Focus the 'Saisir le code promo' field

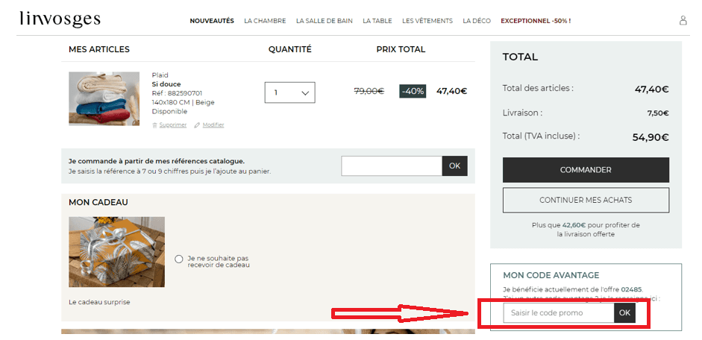559,312
